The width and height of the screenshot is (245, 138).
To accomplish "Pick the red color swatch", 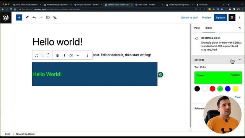I will pos(212,89).
